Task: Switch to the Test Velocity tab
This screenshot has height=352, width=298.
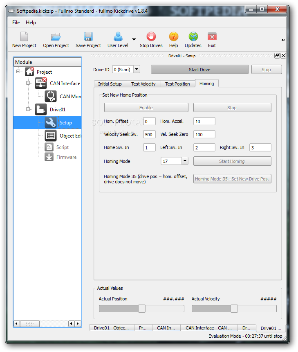Action: pyautogui.click(x=143, y=84)
